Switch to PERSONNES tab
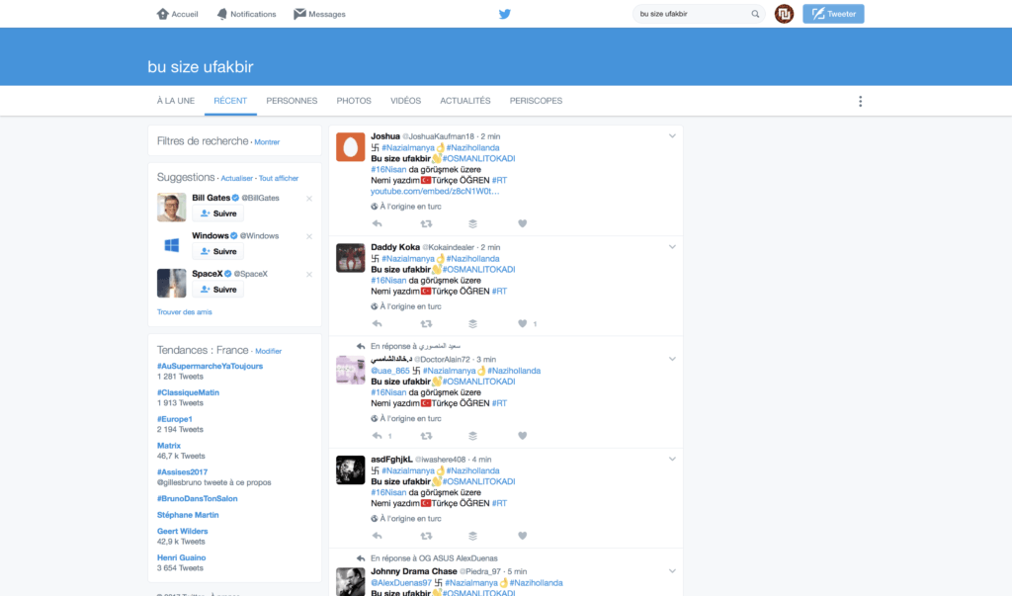Image resolution: width=1012 pixels, height=596 pixels. click(x=292, y=101)
